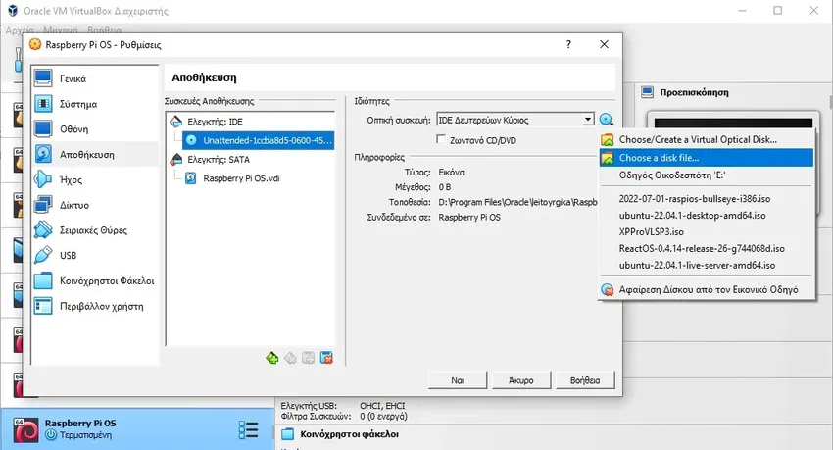
Task: Click the optical disk chooser icon
Action: pyautogui.click(x=607, y=120)
